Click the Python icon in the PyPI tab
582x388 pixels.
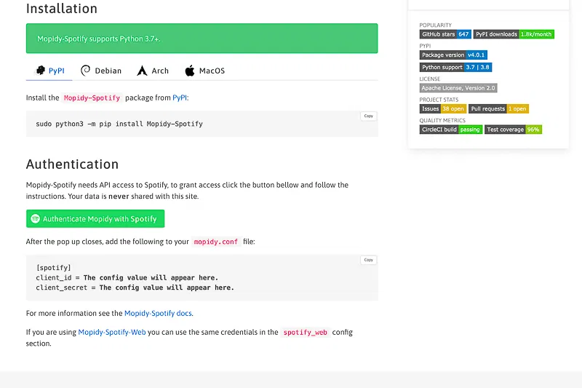point(41,71)
